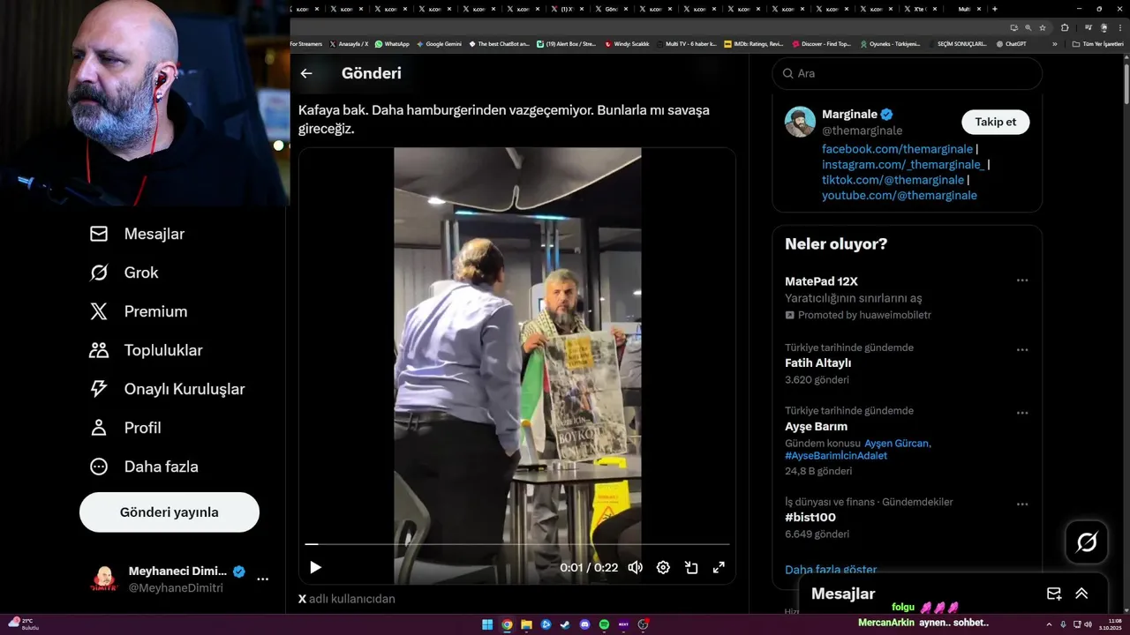Open Google Gemini bookmark
This screenshot has height=635, width=1130.
(439, 43)
